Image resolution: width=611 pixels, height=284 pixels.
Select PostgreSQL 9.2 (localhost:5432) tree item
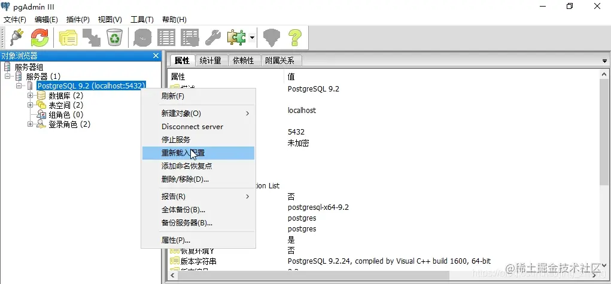[91, 85]
